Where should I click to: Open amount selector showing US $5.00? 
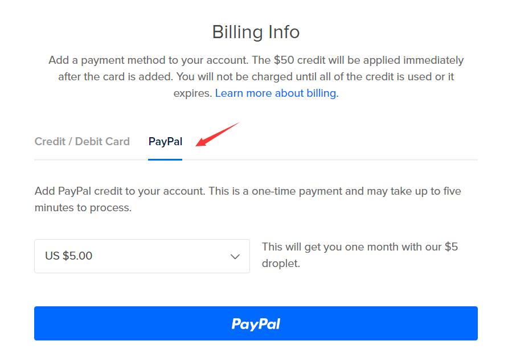coord(142,256)
